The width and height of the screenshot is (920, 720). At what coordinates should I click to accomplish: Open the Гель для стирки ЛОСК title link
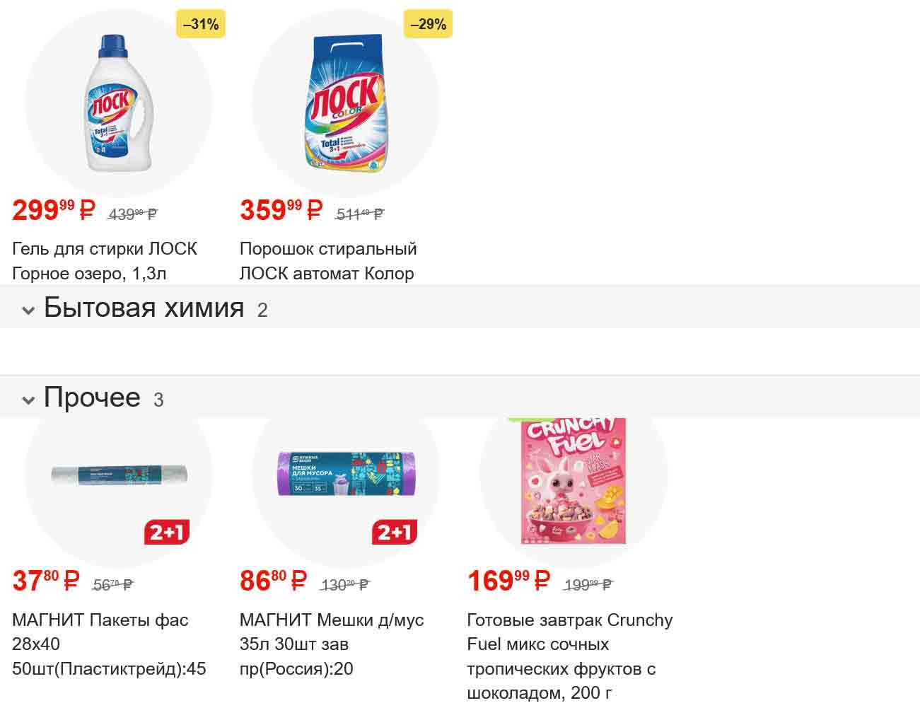tap(105, 261)
